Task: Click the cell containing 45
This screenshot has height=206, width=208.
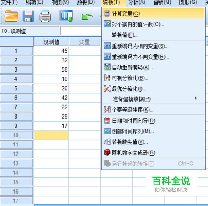Action: (51, 51)
